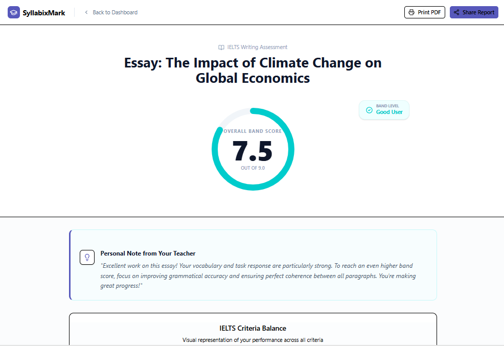This screenshot has width=504, height=346.
Task: Click the SyllabixMark graduation cap logo icon
Action: (x=14, y=12)
